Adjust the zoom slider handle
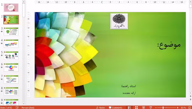 coord(163,108)
